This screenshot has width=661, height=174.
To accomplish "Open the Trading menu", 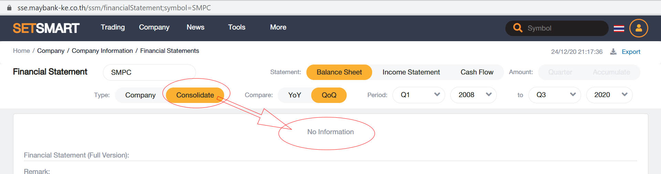I will coord(113,27).
